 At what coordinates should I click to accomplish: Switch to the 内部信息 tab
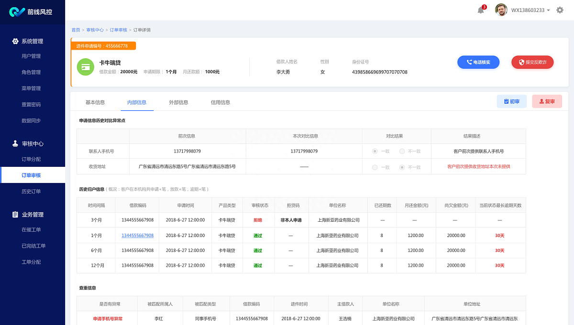tap(137, 102)
